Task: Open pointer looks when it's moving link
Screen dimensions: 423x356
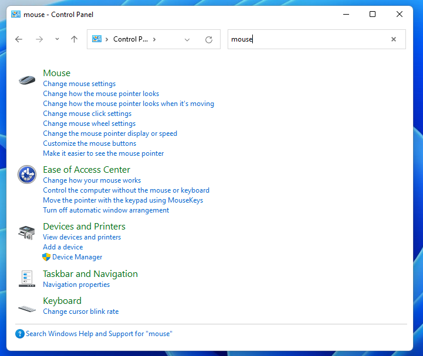Action: (x=128, y=104)
